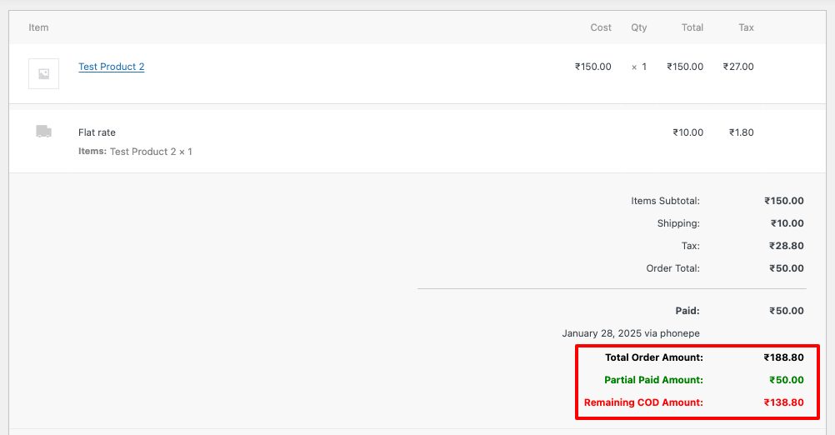Click the Total Order Amount value ₹188.80
The width and height of the screenshot is (835, 435).
783,357
